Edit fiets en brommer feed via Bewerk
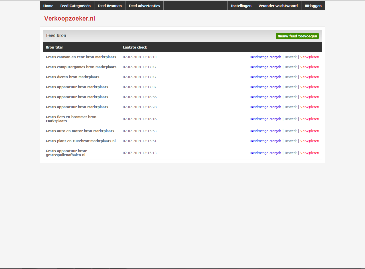365x269 pixels. (x=291, y=119)
